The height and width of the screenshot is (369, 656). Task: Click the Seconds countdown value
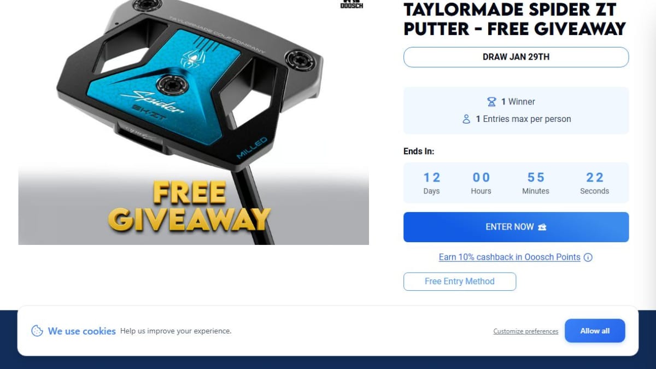pyautogui.click(x=595, y=178)
